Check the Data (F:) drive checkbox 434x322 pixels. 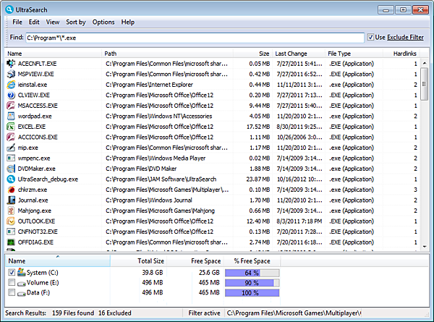[x=12, y=292]
